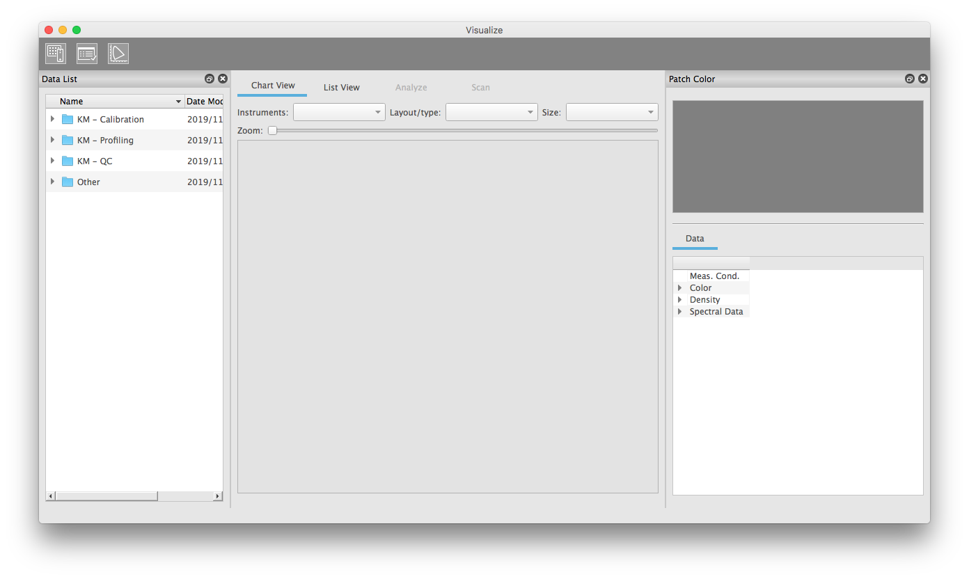This screenshot has width=969, height=579.
Task: Close the Data List panel
Action: point(223,79)
